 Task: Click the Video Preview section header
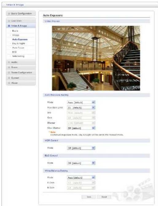[96, 21]
